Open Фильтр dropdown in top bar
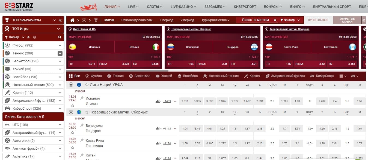Image resolution: width=368 pixels, height=160 pixels. tap(290, 20)
